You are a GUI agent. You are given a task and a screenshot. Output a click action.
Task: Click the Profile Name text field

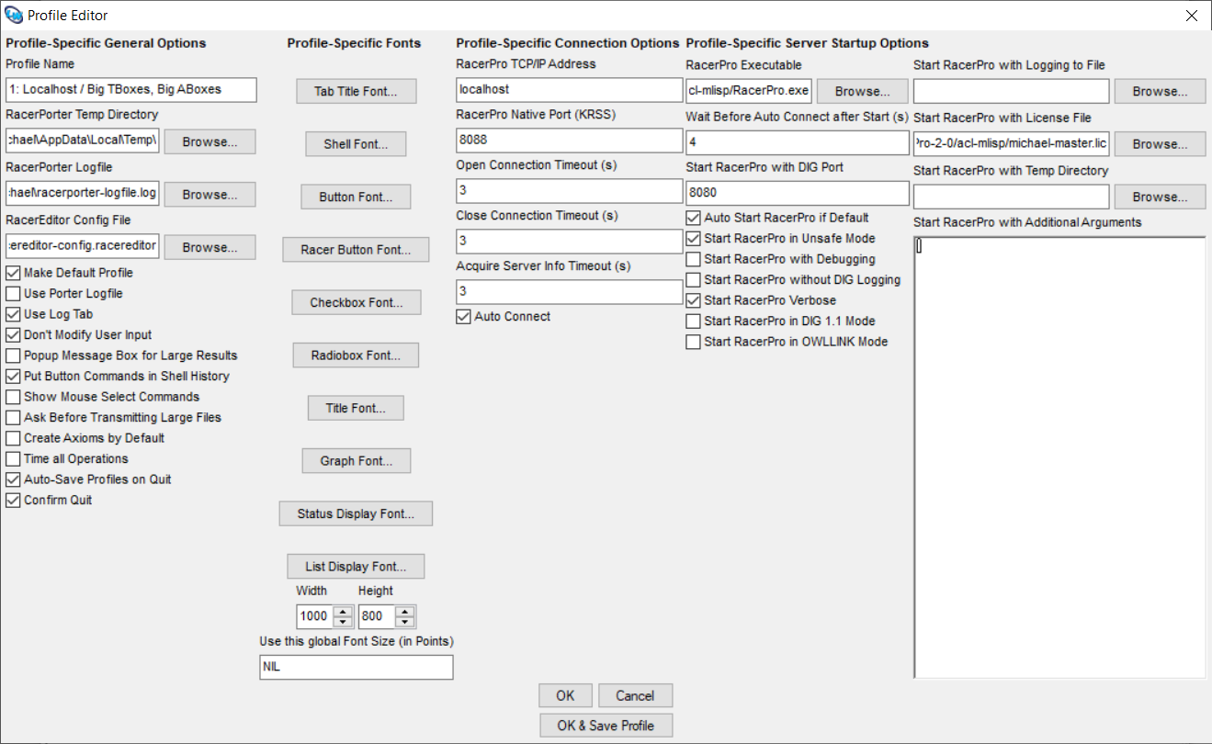[x=131, y=89]
